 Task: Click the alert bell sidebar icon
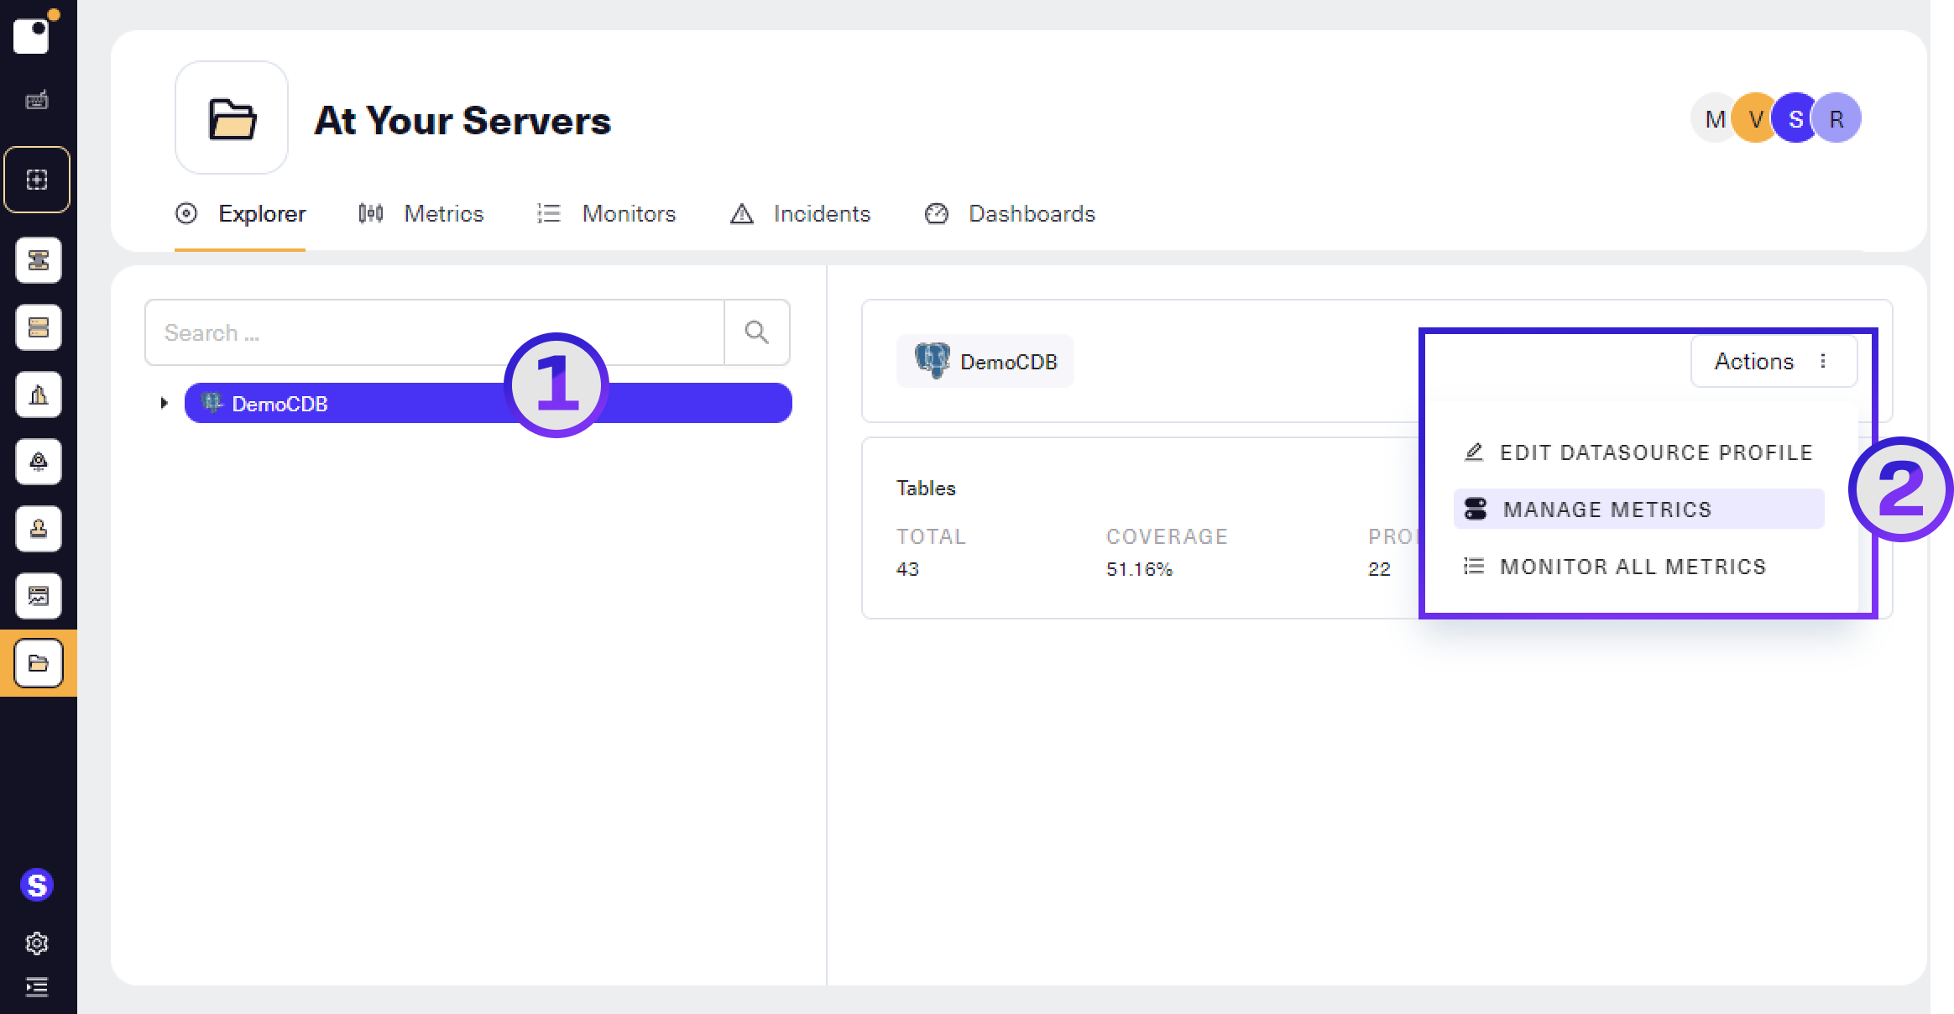click(x=38, y=462)
